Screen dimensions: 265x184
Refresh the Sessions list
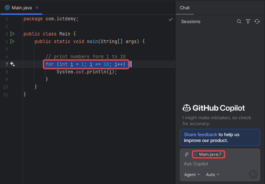tap(257, 21)
